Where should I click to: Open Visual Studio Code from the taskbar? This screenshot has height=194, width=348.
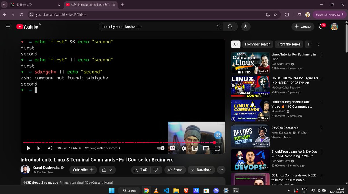[166, 191]
